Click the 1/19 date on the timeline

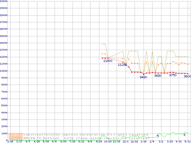click(x=143, y=142)
